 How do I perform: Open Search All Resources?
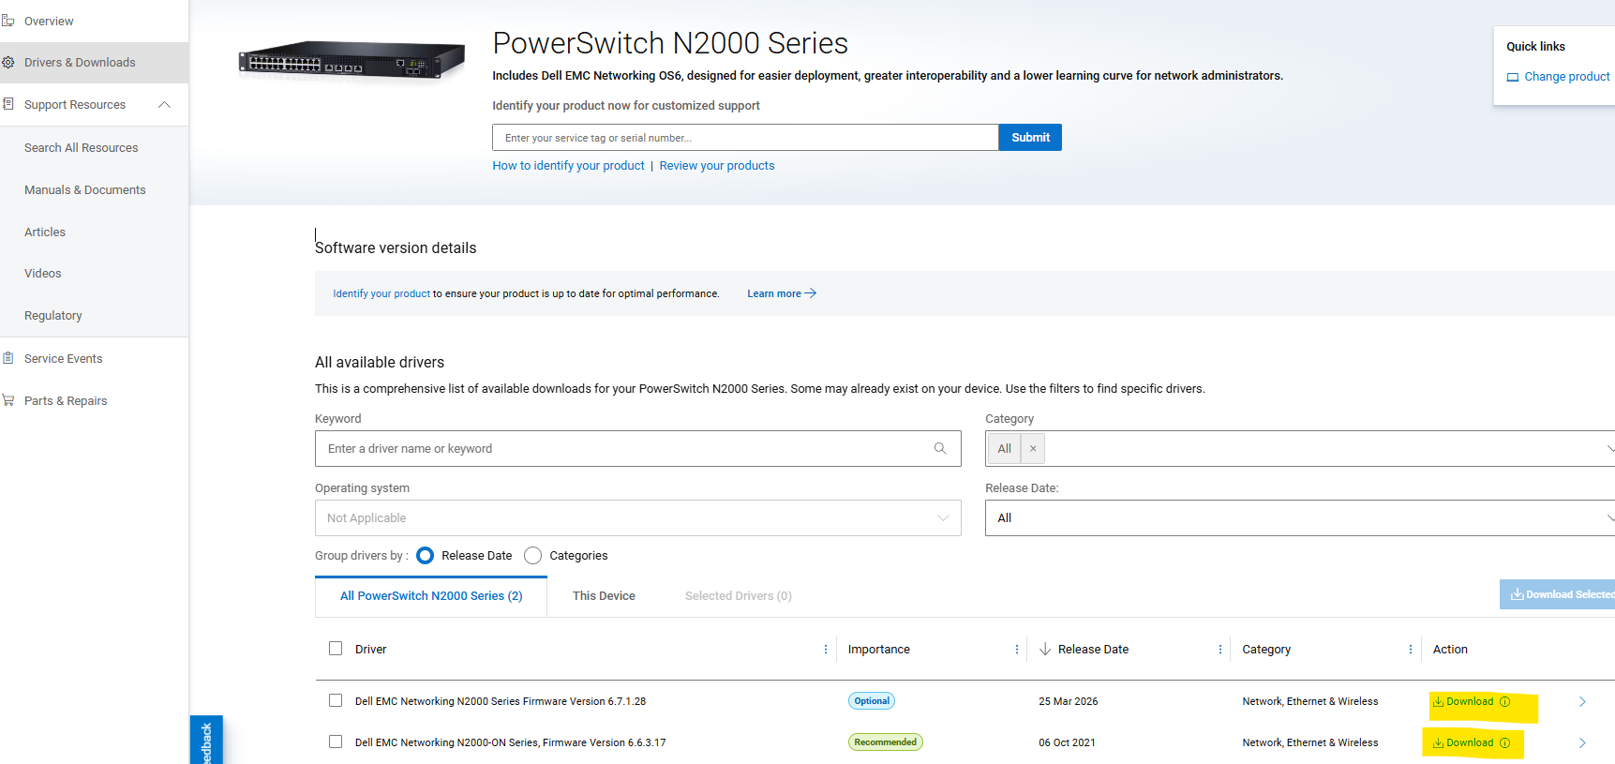tap(82, 148)
